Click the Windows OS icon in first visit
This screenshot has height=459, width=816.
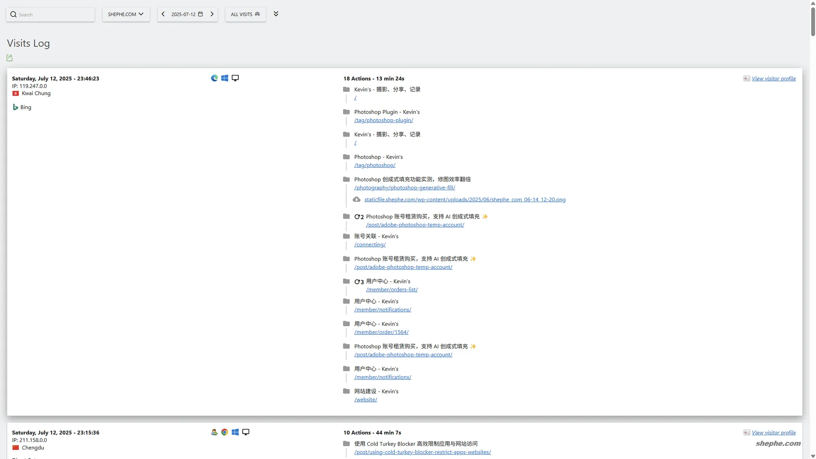[225, 78]
